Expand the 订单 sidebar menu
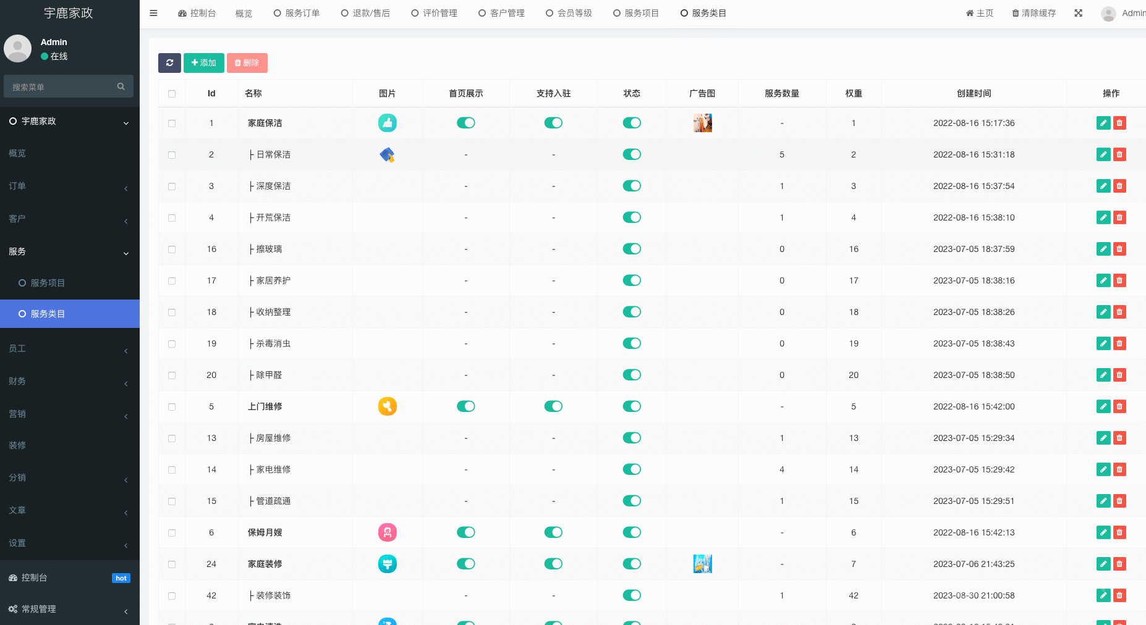 click(x=69, y=186)
